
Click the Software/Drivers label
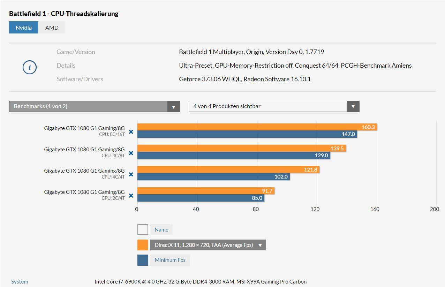[x=80, y=79]
